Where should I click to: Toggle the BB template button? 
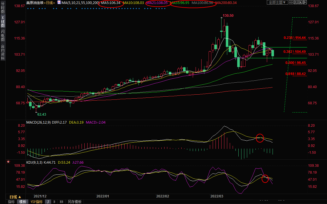coord(61,202)
